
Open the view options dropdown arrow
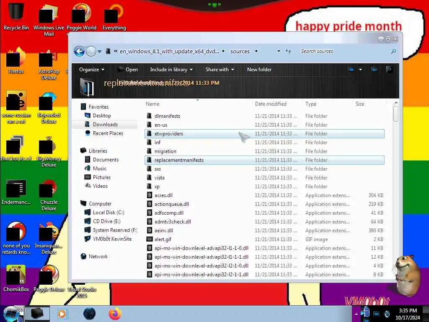coord(360,70)
